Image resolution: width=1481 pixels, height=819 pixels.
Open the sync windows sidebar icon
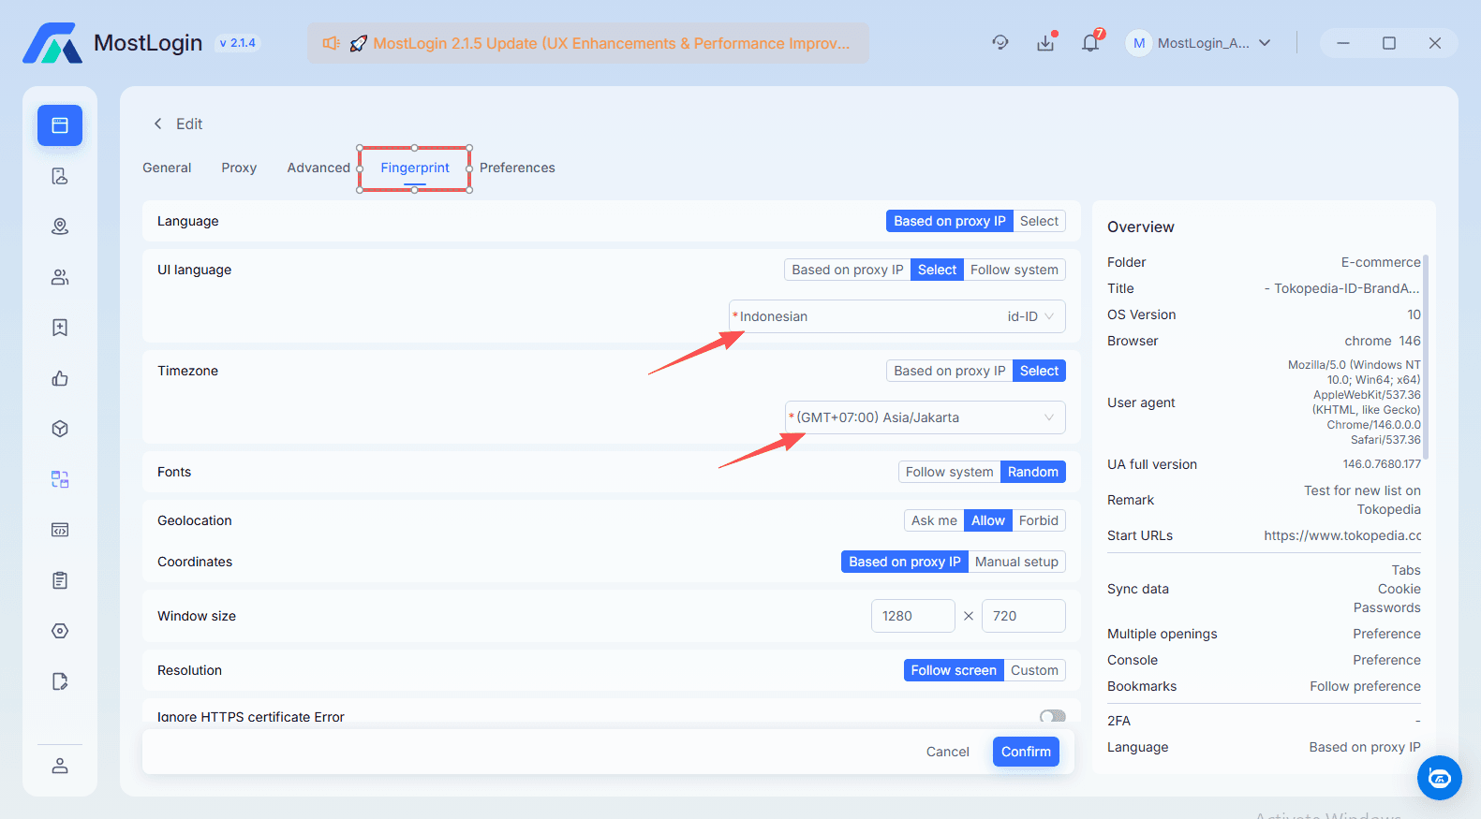point(60,479)
